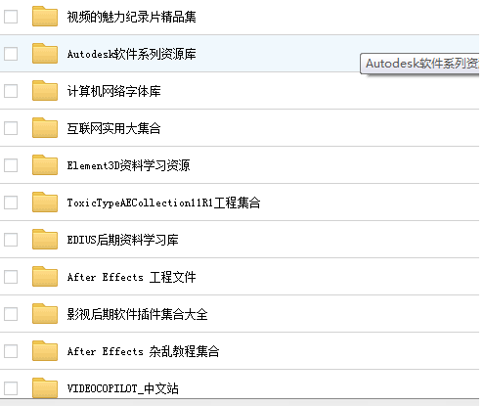Select the checkbox beside 计算机网络字体库
The image size is (485, 406).
[11, 91]
